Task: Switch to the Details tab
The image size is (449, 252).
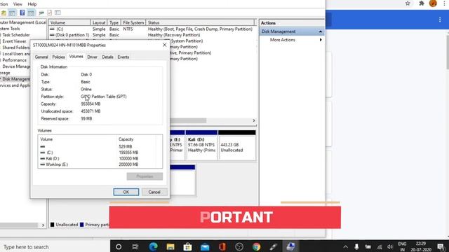Action: (107, 57)
